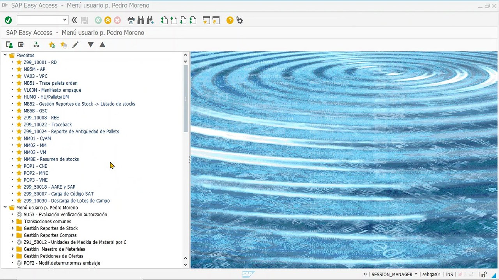Click the yellow Exit up-arrow icon
Viewport: 499px width, 280px height.
(108, 20)
